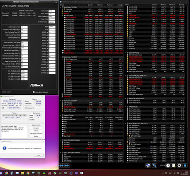Click the Exit button in TestMem5

click(x=36, y=136)
